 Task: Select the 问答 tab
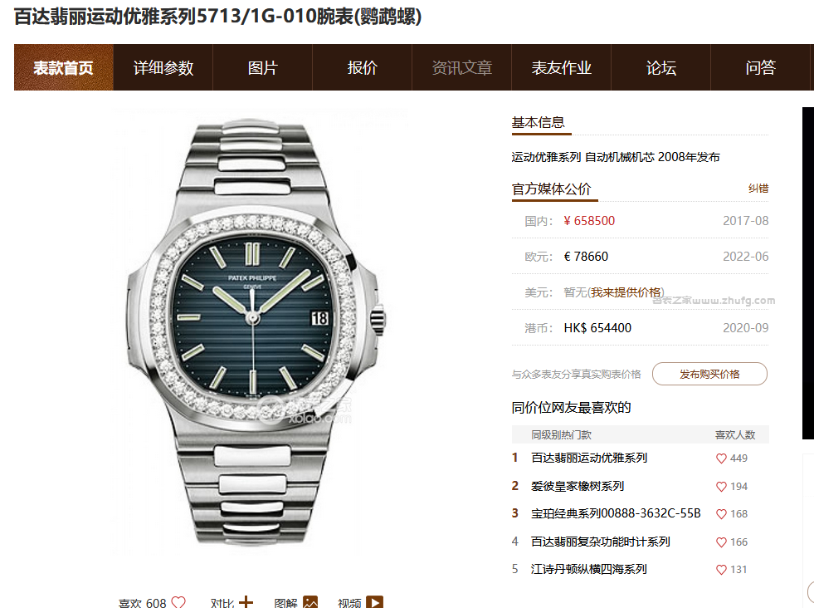tap(760, 67)
